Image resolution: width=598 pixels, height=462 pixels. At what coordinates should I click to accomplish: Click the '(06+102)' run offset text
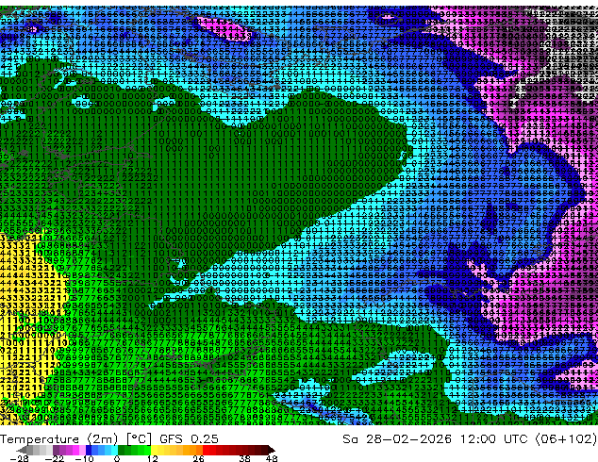[x=566, y=439]
